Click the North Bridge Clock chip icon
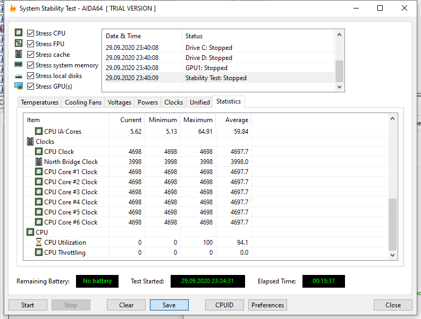The width and height of the screenshot is (421, 319). pos(39,161)
